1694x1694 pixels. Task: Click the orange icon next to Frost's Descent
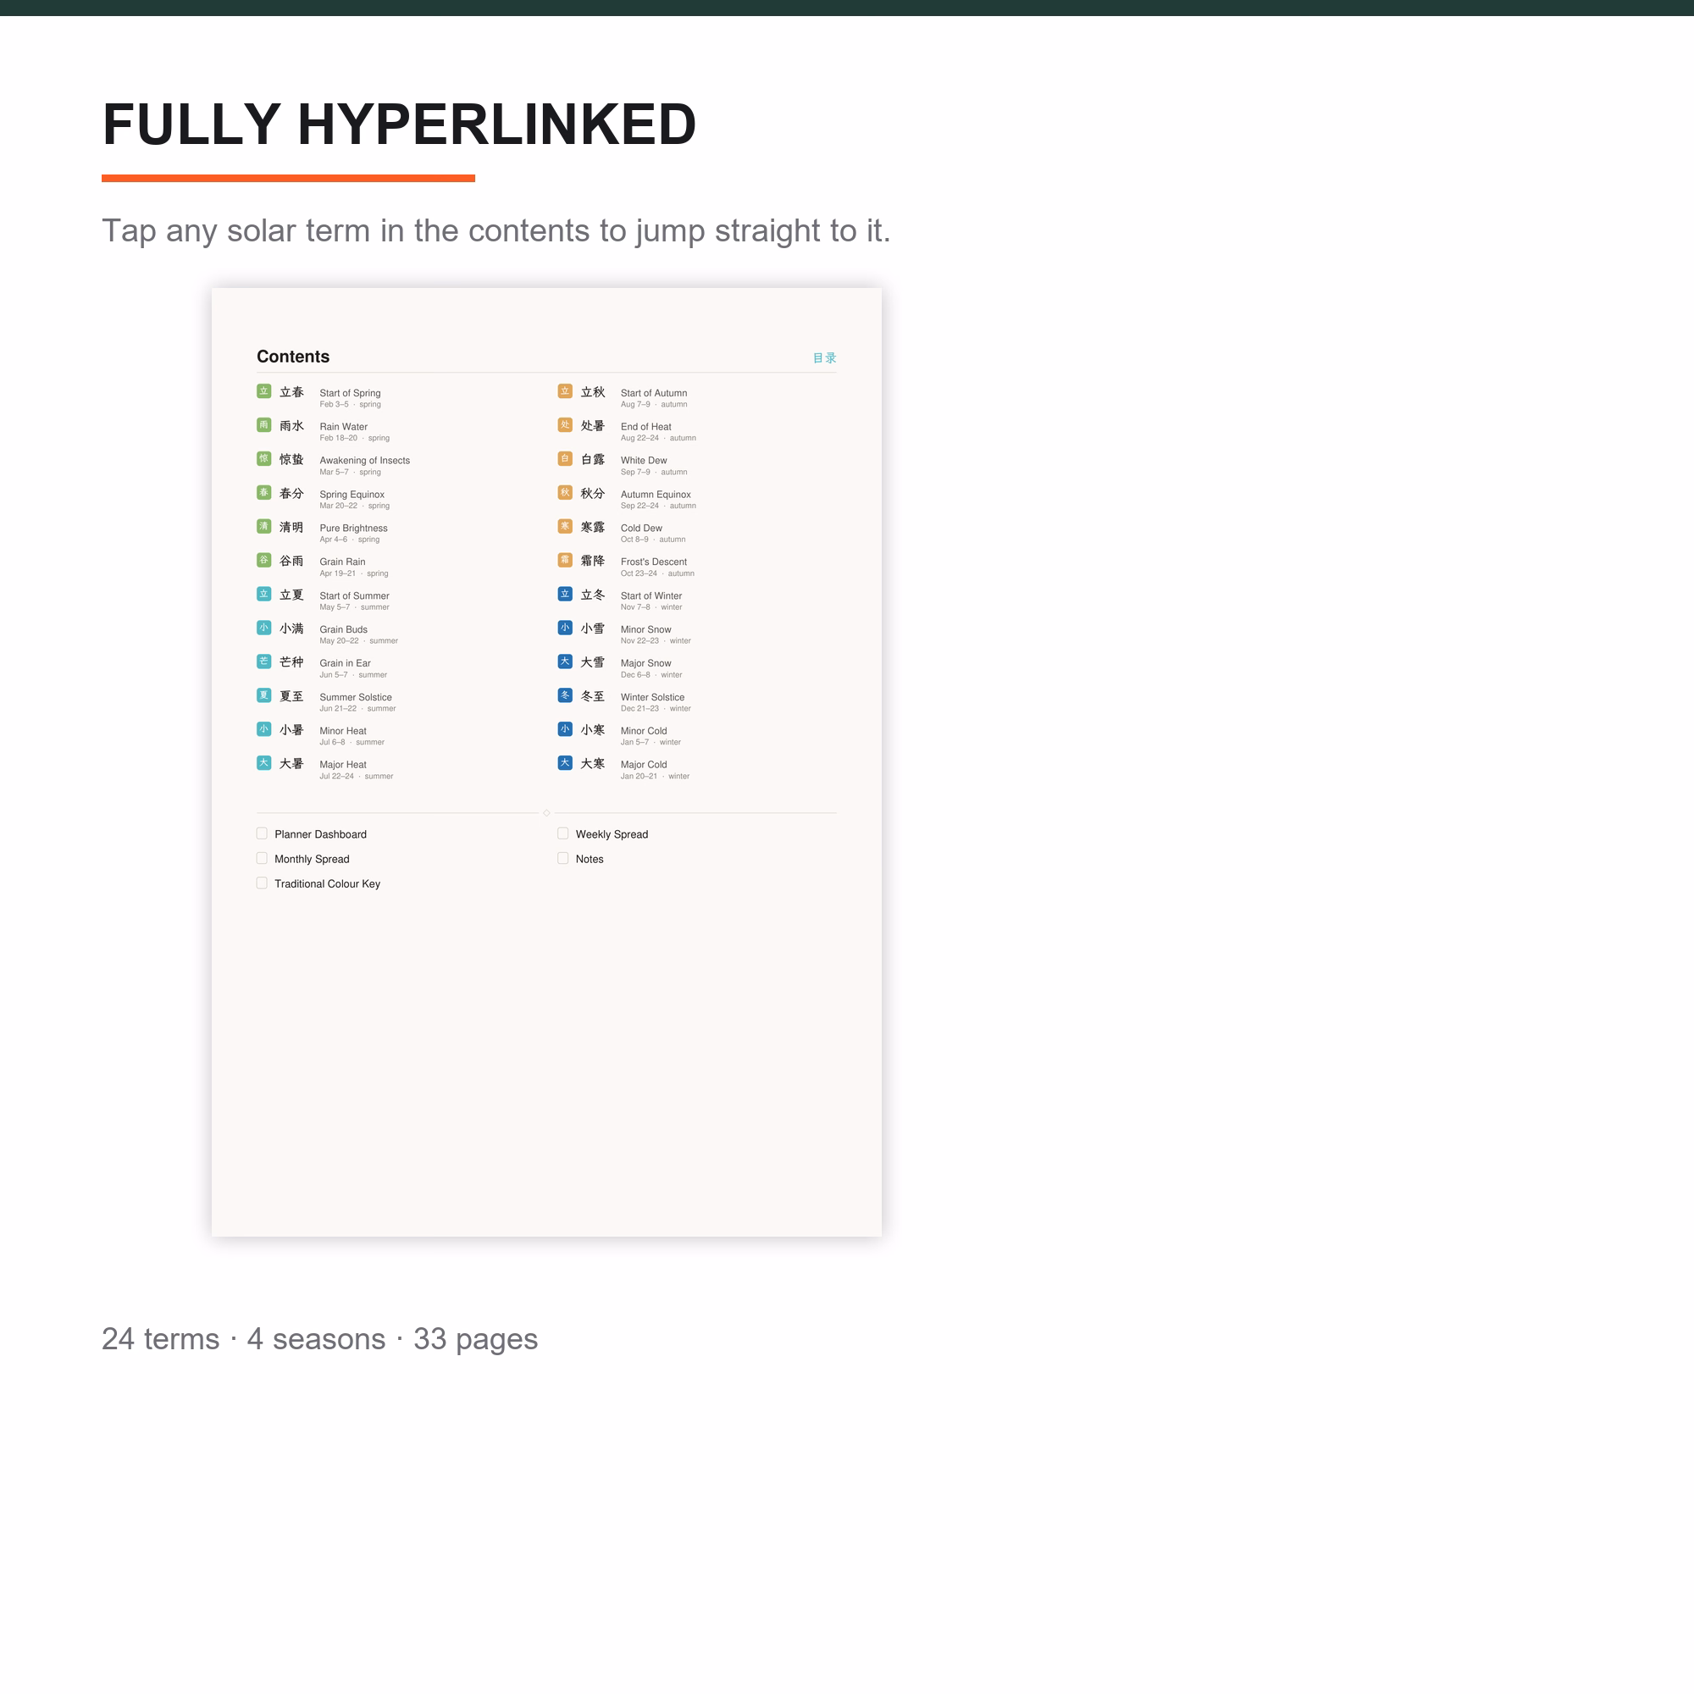coord(565,560)
